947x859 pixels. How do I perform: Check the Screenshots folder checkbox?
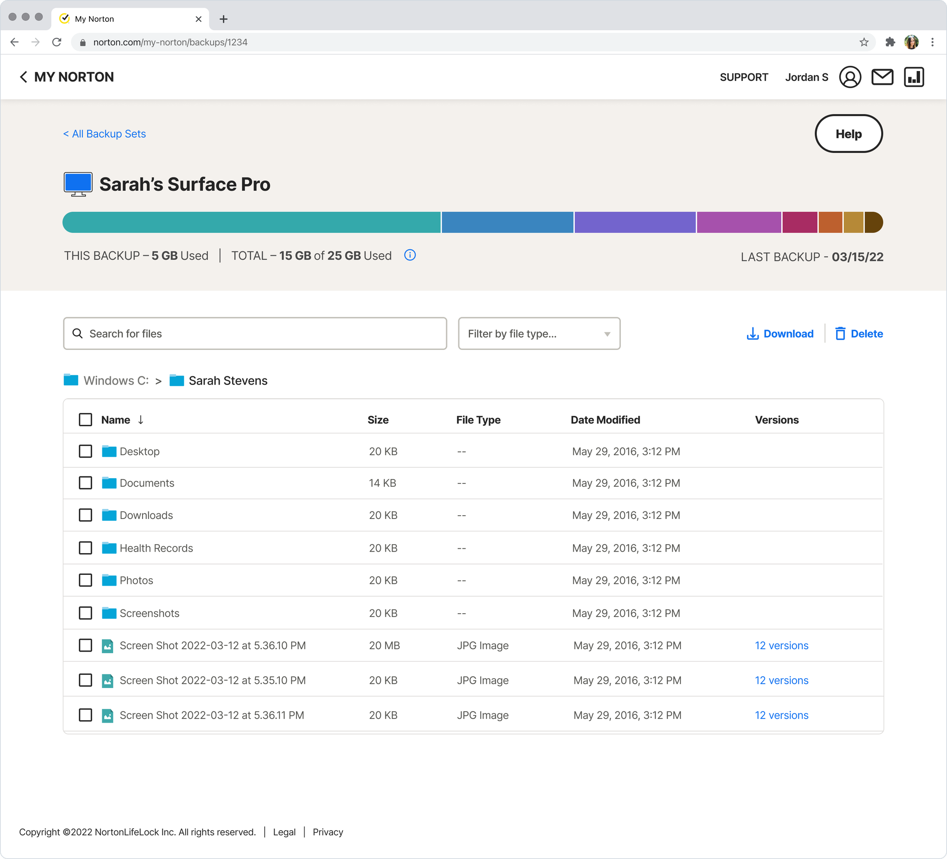coord(85,613)
